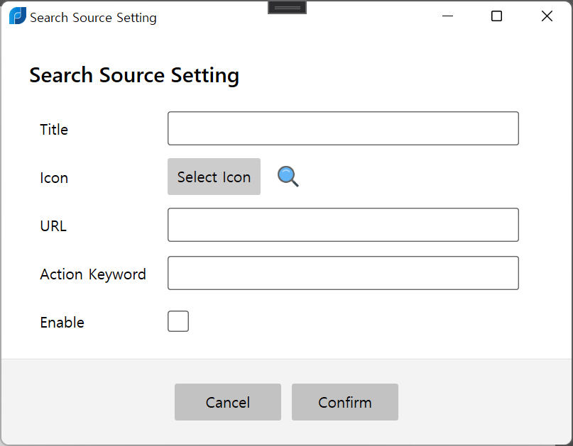Click the Flow Launcher logo in title bar
573x446 pixels.
pyautogui.click(x=18, y=16)
